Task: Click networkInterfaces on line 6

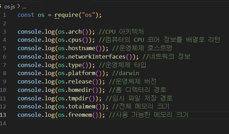Action: tap(97, 57)
